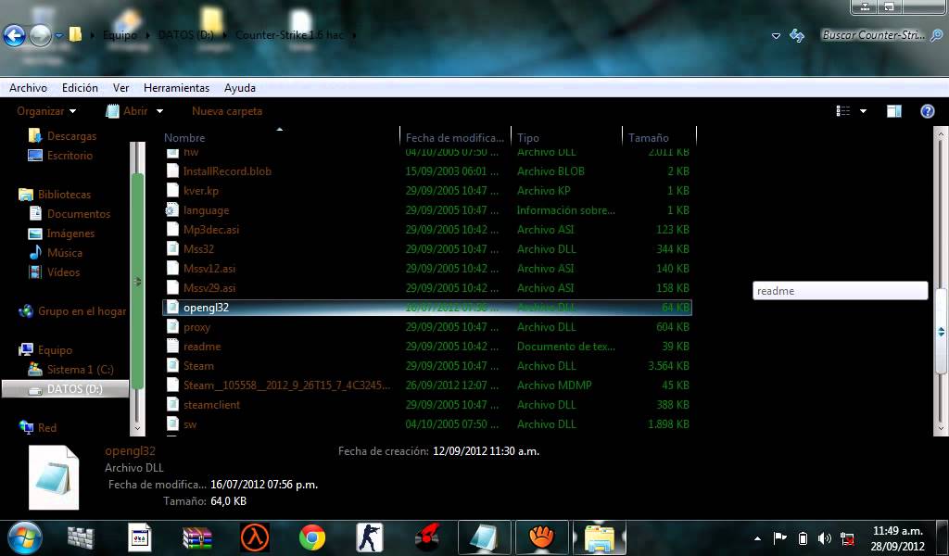Click the Counter-Strike 1.6 breadcrumb segment
The image size is (949, 556).
(289, 35)
